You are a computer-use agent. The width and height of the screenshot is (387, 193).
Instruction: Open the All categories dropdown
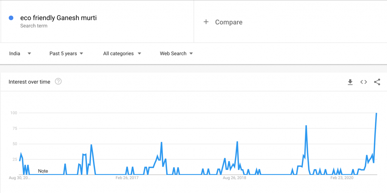(x=122, y=54)
